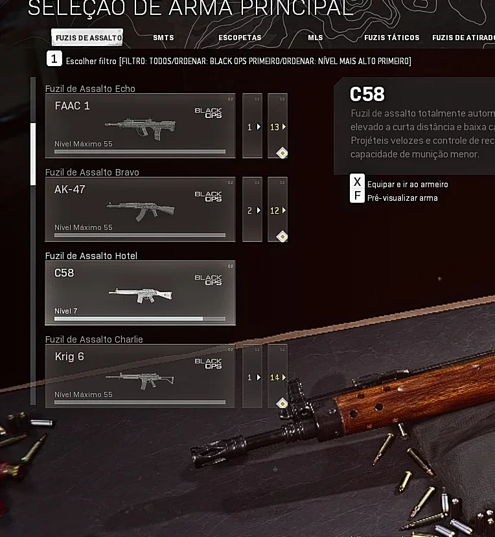This screenshot has width=495, height=537.
Task: Click the Nível 7 text on C58
Action: click(66, 311)
